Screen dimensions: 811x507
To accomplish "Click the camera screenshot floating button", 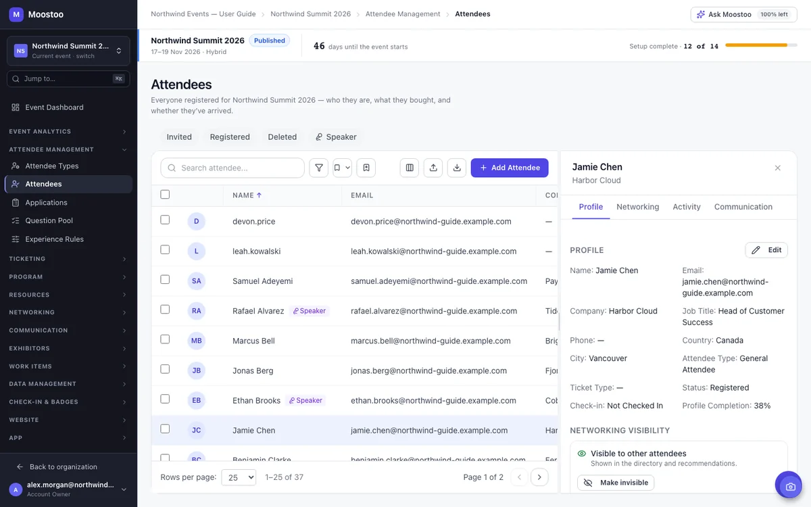I will pos(789,485).
